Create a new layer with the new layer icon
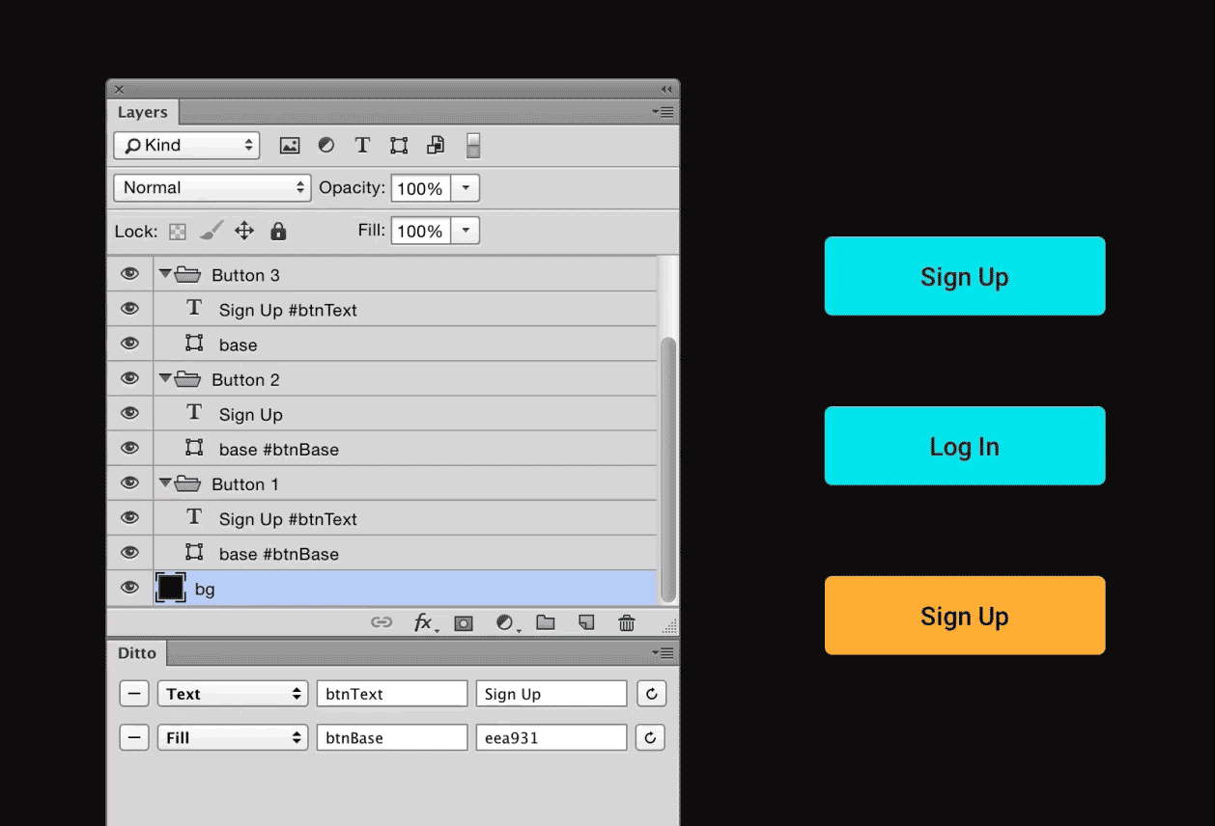The width and height of the screenshot is (1215, 826). click(x=585, y=622)
